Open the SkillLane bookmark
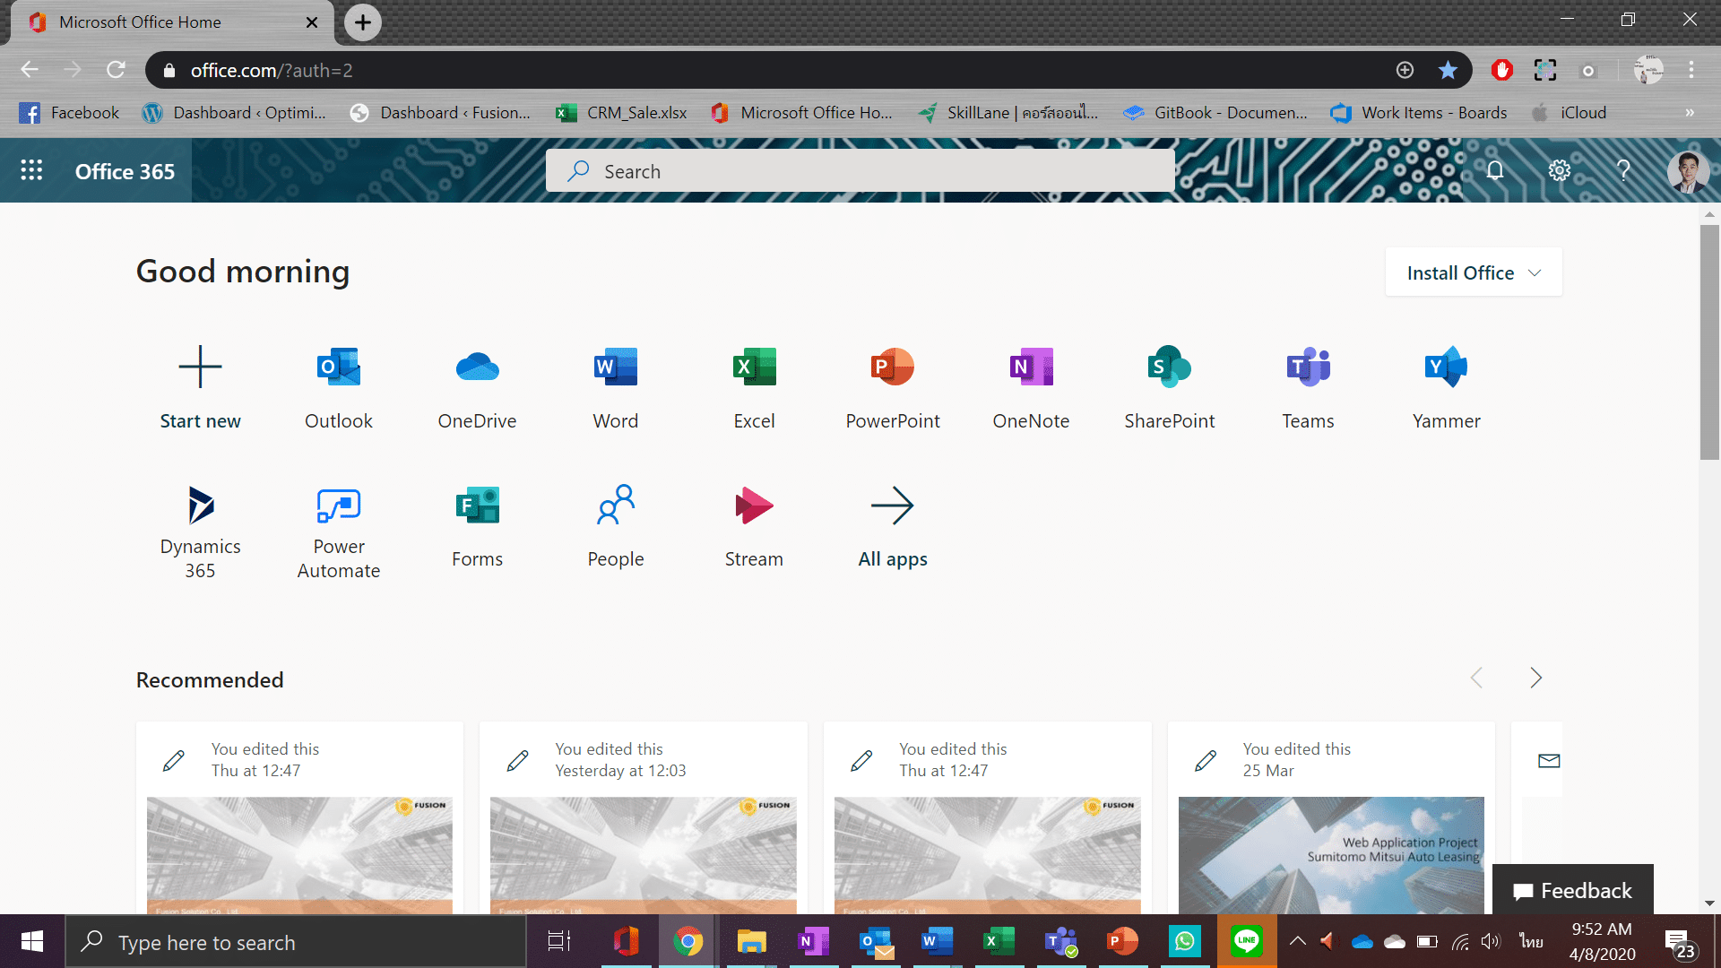 [x=1008, y=113]
